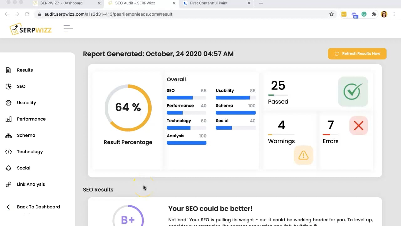This screenshot has width=401, height=226.
Task: Click the SEO pie chart sidebar icon
Action: (8, 86)
